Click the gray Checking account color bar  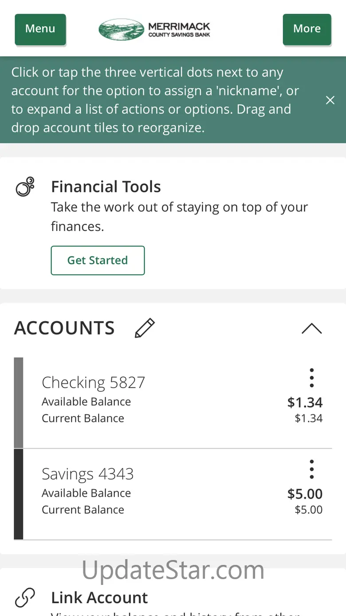point(19,403)
